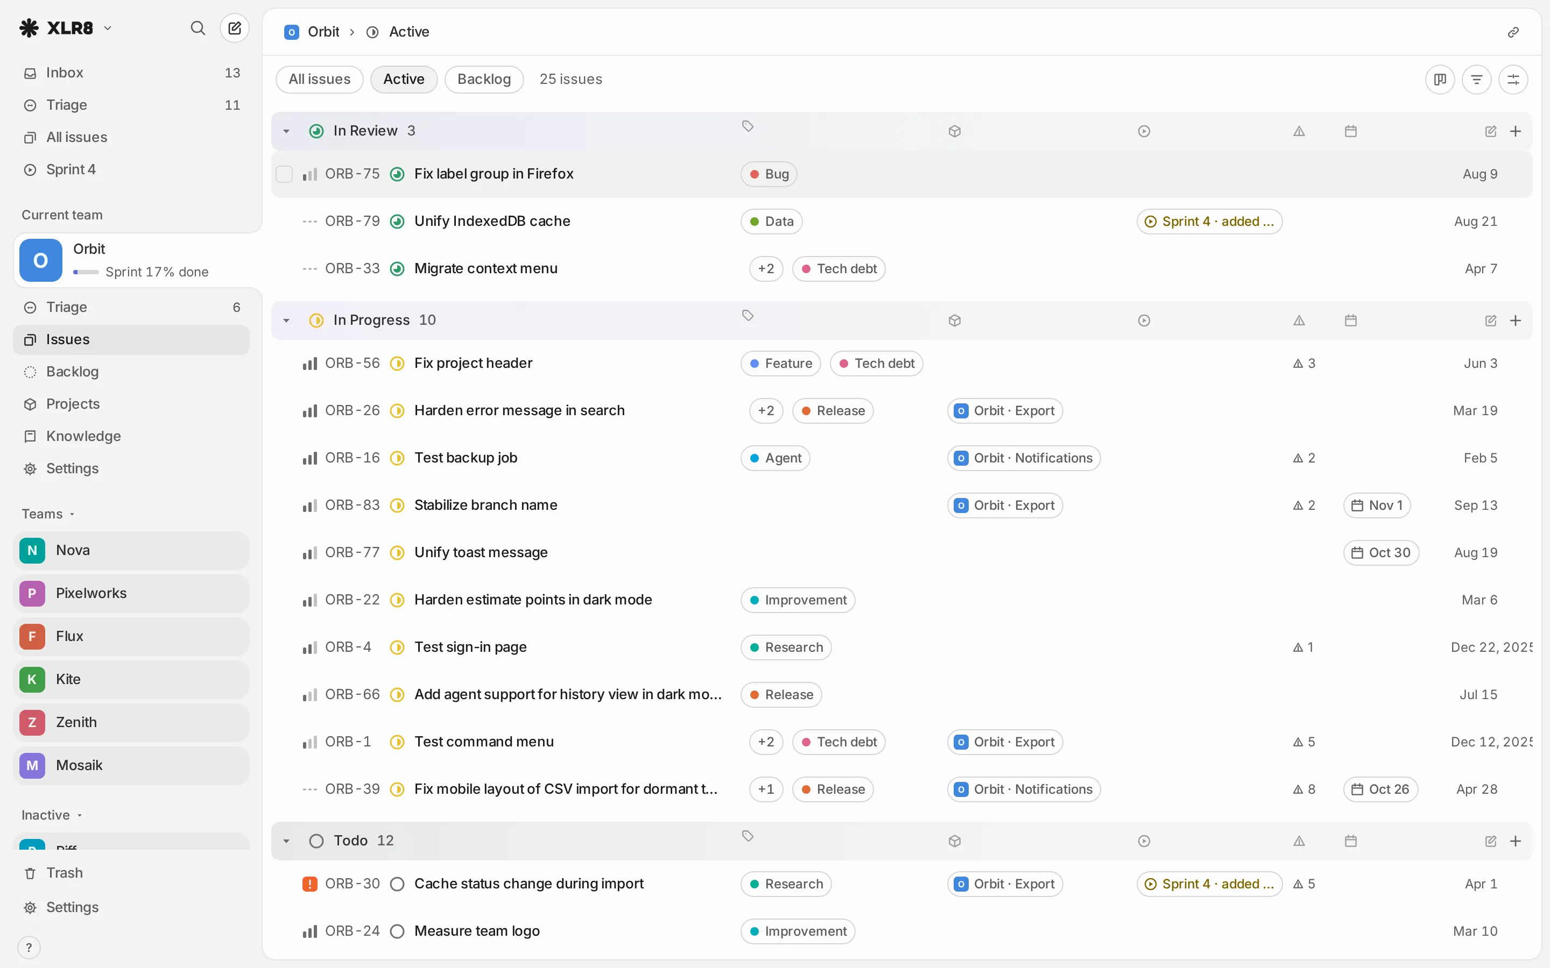
Task: Select the Active tab
Action: pyautogui.click(x=404, y=80)
